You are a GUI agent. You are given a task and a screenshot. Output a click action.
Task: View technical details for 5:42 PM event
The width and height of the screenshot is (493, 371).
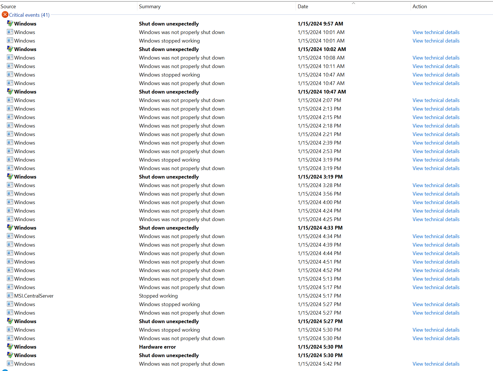coord(436,364)
